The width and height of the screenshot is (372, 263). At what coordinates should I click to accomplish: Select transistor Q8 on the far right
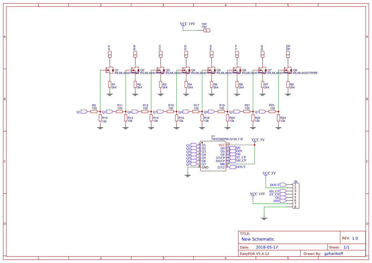coord(288,70)
